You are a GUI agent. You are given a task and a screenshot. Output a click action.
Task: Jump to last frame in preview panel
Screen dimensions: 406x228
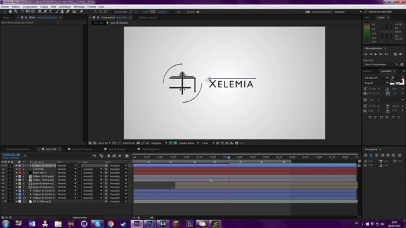click(386, 54)
